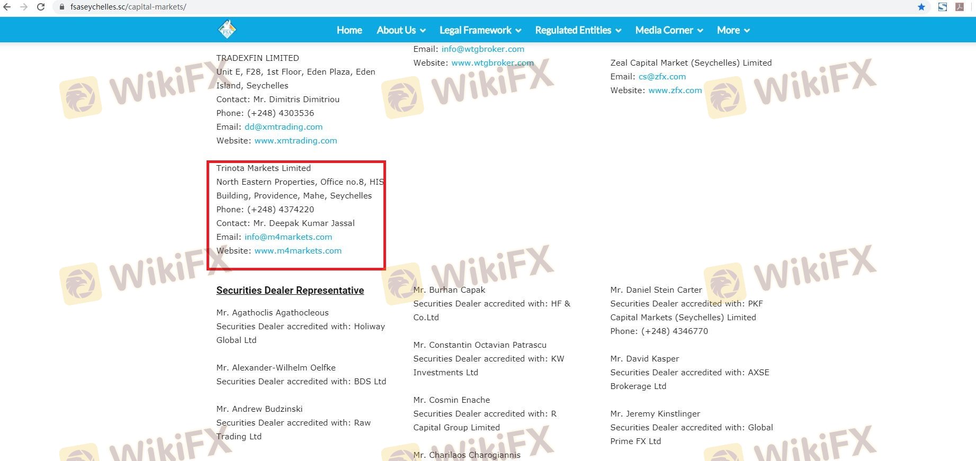The width and height of the screenshot is (976, 461).
Task: Open the Regulated Entities dropdown
Action: [x=578, y=30]
